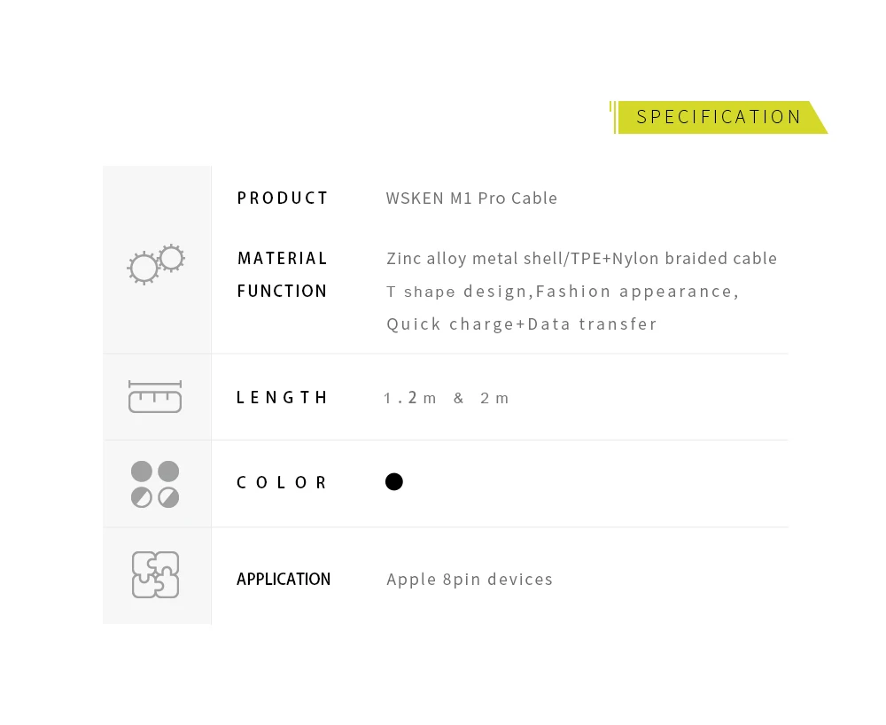The width and height of the screenshot is (886, 725).
Task: Click the four-circles color icon
Action: point(155,484)
